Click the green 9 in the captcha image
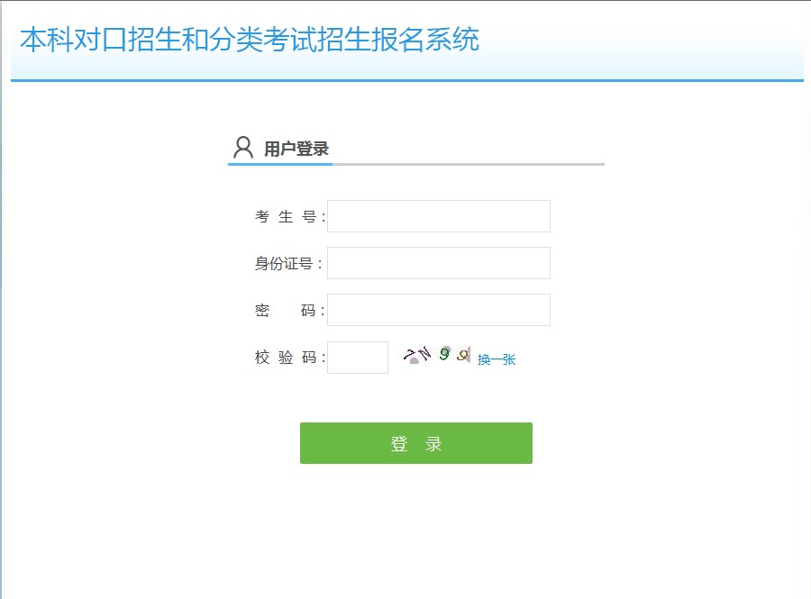811x599 pixels. 444,354
